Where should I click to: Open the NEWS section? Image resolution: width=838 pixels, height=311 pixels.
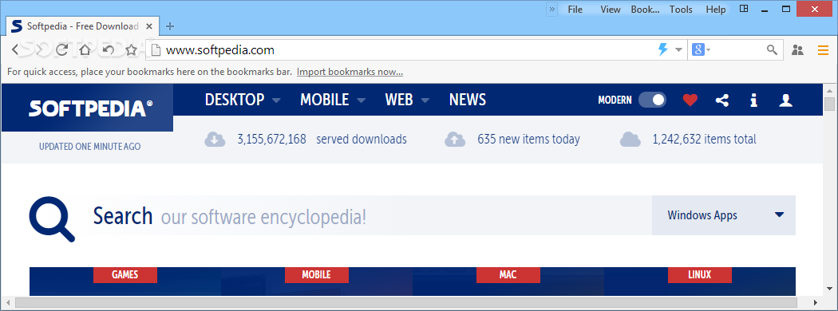[x=468, y=100]
